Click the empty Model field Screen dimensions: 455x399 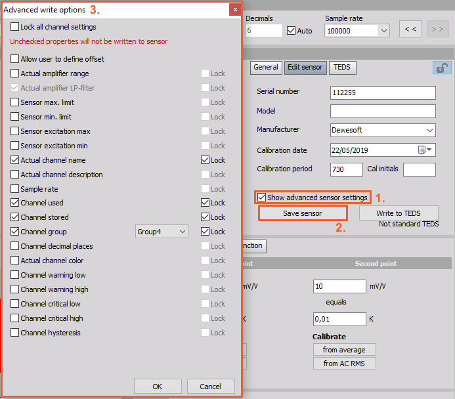click(383, 111)
